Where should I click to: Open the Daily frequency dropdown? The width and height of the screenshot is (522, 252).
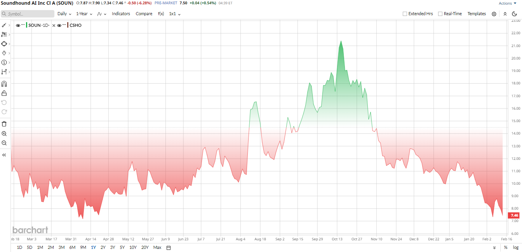64,14
